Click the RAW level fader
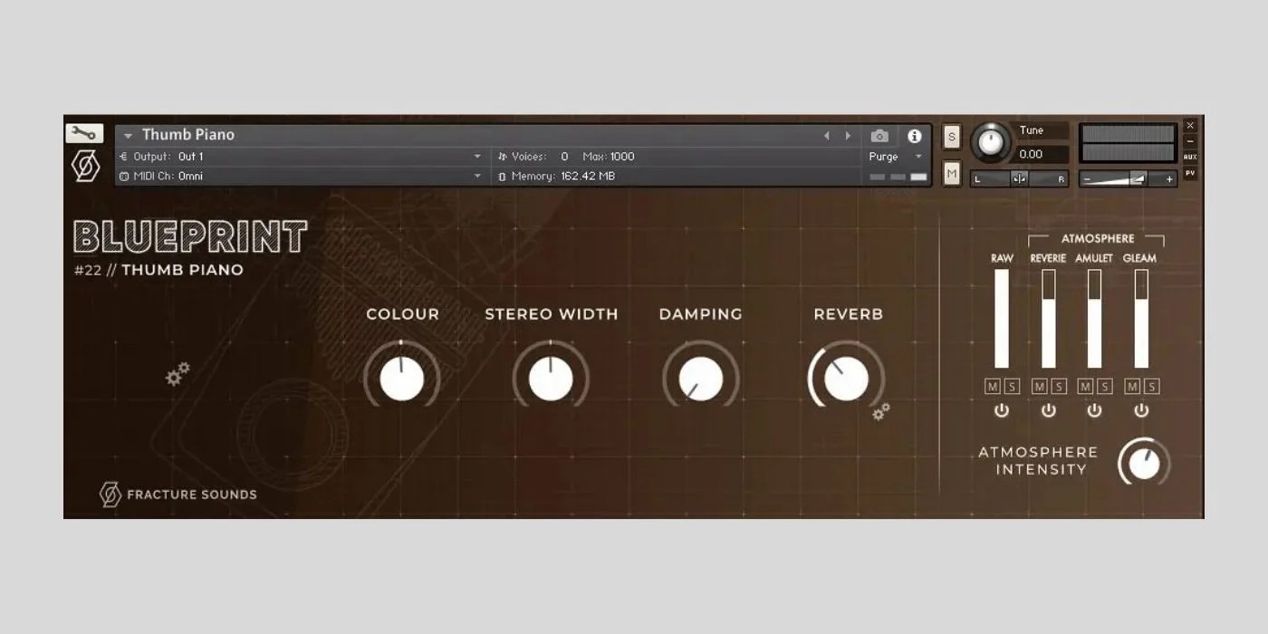 point(1002,319)
